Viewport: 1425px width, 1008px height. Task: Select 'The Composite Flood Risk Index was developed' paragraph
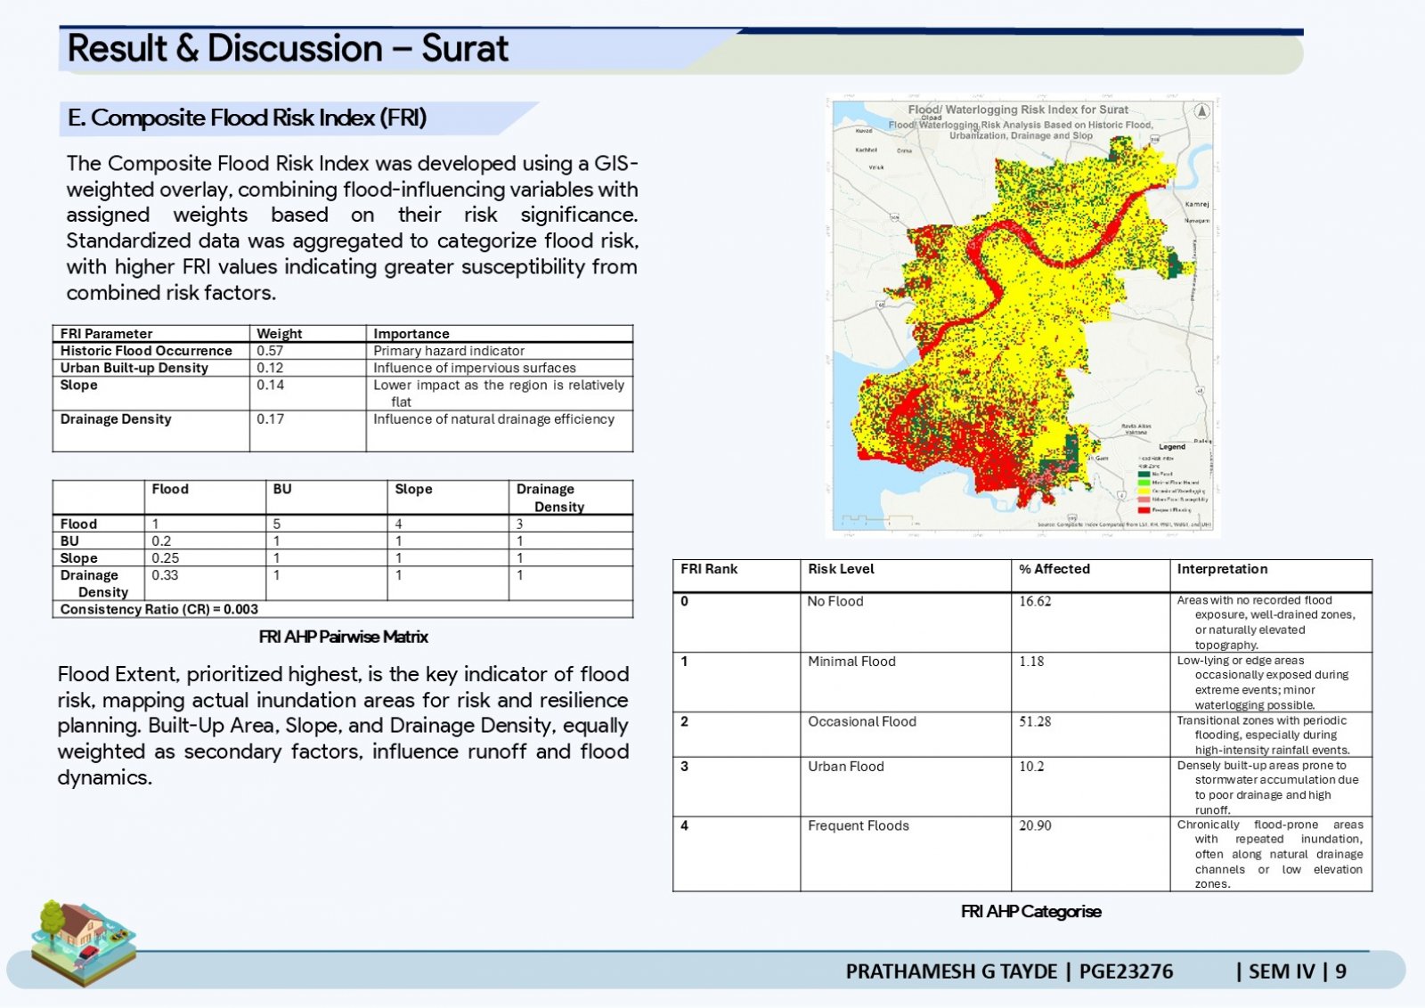click(x=352, y=228)
